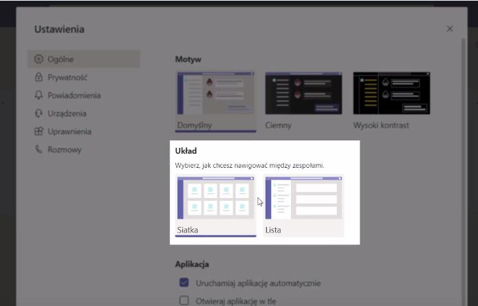Open Uprawnienia text entry in sidebar
The width and height of the screenshot is (478, 306).
pyautogui.click(x=69, y=131)
